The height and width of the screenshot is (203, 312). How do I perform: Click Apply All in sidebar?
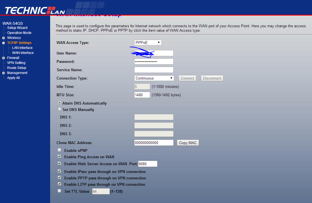tap(14, 78)
